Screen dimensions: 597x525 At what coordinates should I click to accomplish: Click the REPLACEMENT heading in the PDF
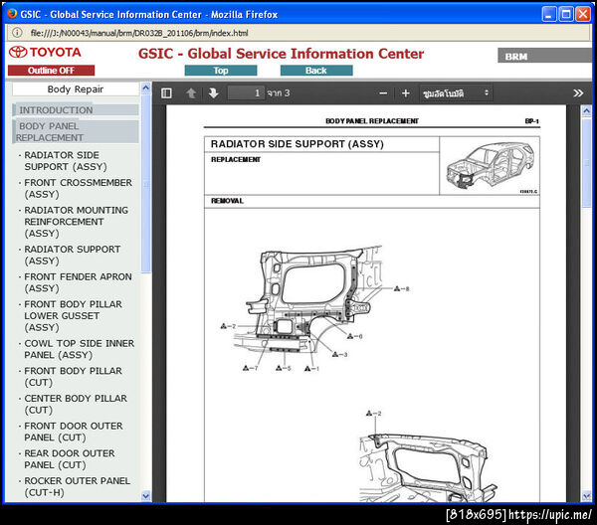click(x=236, y=159)
